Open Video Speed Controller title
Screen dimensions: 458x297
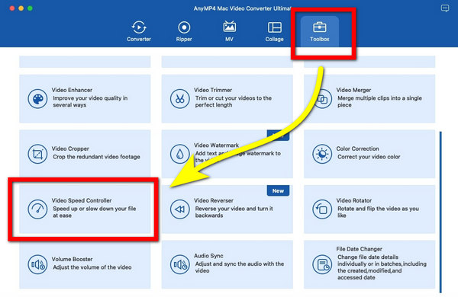82,200
